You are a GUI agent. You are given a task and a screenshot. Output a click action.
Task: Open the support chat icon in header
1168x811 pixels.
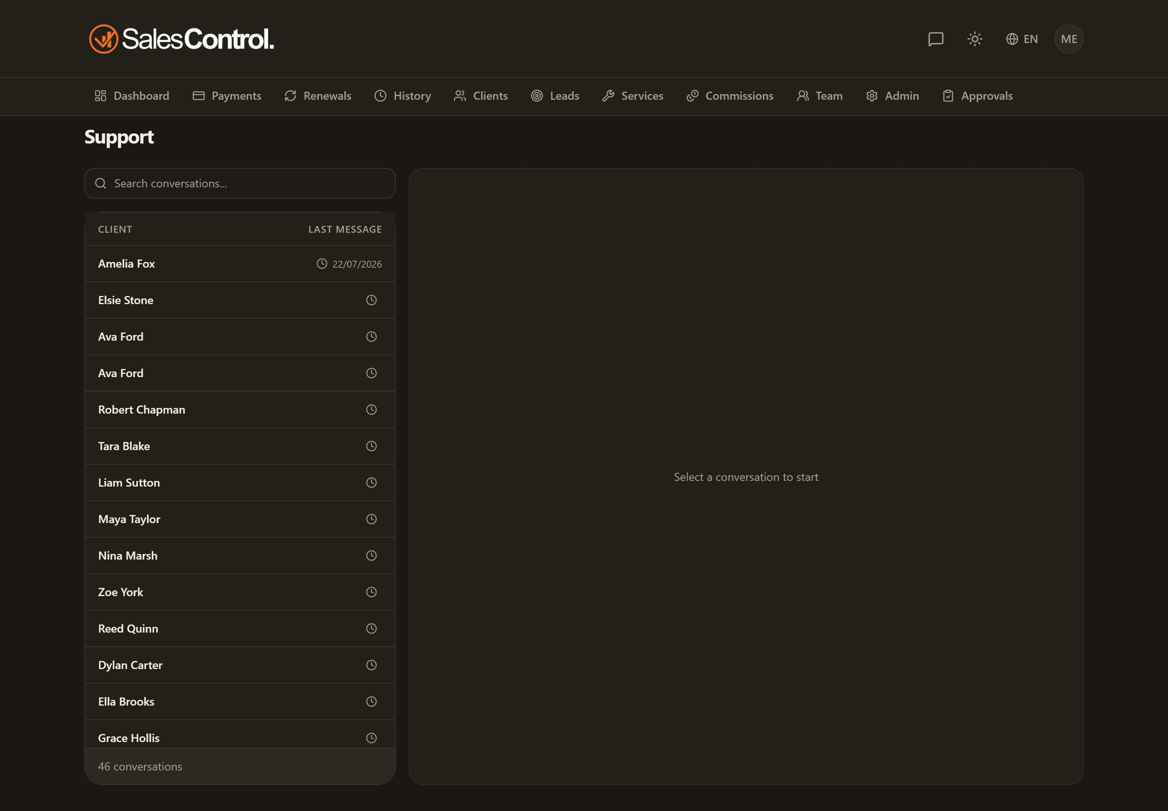[x=936, y=39]
